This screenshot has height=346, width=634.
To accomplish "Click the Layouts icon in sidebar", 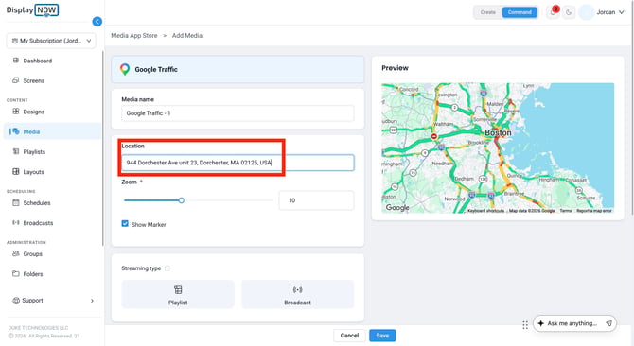I will tap(16, 171).
